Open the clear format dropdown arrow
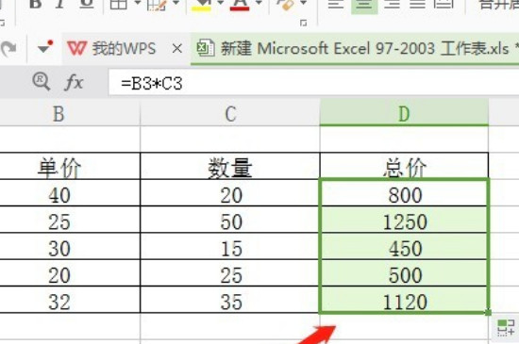 coord(303,4)
